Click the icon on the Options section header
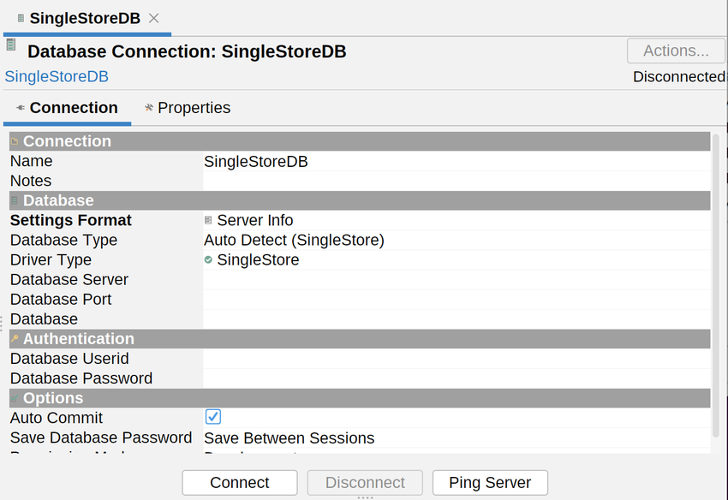The width and height of the screenshot is (728, 500). pyautogui.click(x=15, y=397)
